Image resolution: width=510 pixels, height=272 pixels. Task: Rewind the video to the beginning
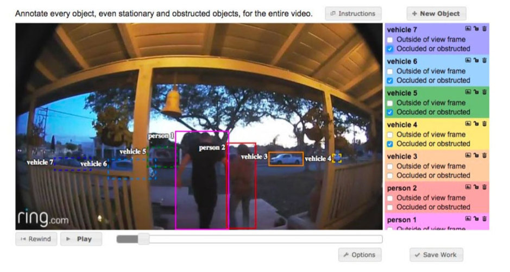(36, 239)
